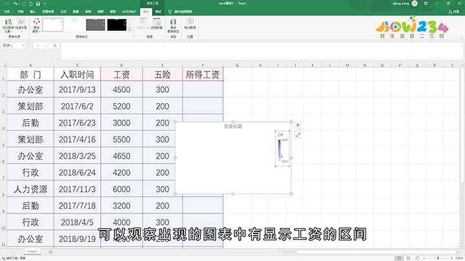Viewport: 465px width, 261px height.
Task: Click the Undo arrow in quick access toolbar
Action: [x=15, y=4]
